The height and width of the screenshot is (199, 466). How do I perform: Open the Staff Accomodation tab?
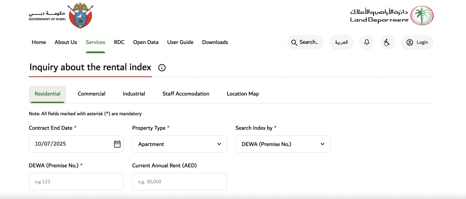click(x=186, y=94)
